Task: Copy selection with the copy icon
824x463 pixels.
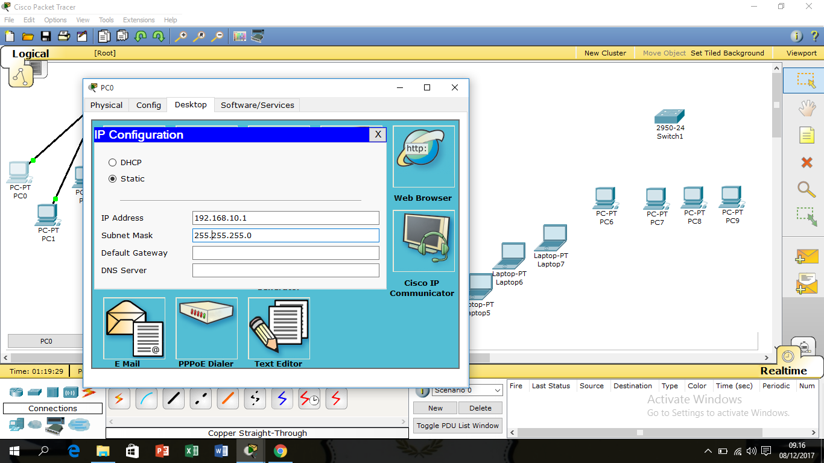Action: 104,36
